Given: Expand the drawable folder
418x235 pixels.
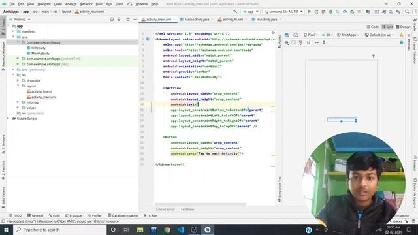Looking at the screenshot, I should click(18, 80).
